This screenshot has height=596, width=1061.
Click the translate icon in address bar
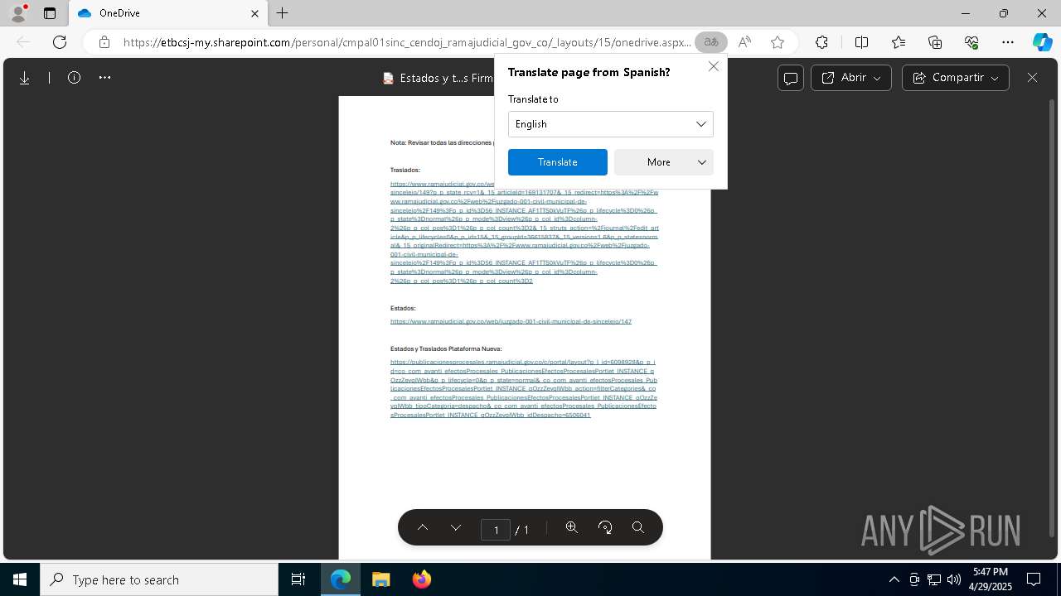[x=710, y=42]
